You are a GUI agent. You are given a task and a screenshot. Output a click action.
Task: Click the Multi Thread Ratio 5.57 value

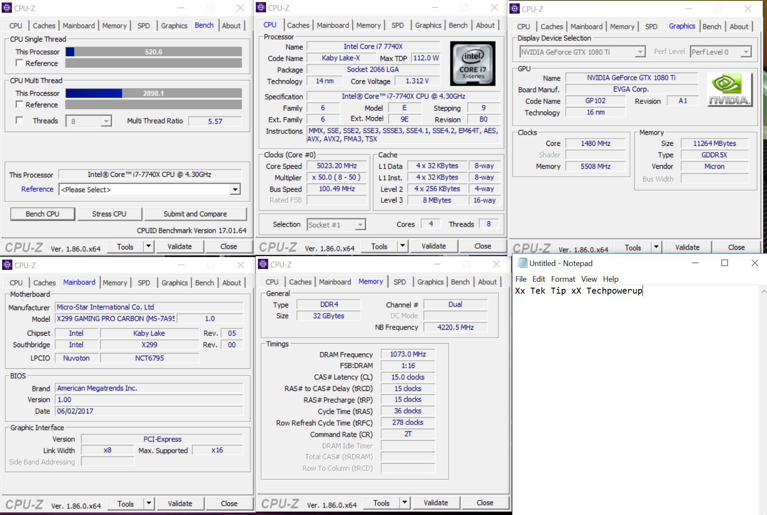(215, 121)
